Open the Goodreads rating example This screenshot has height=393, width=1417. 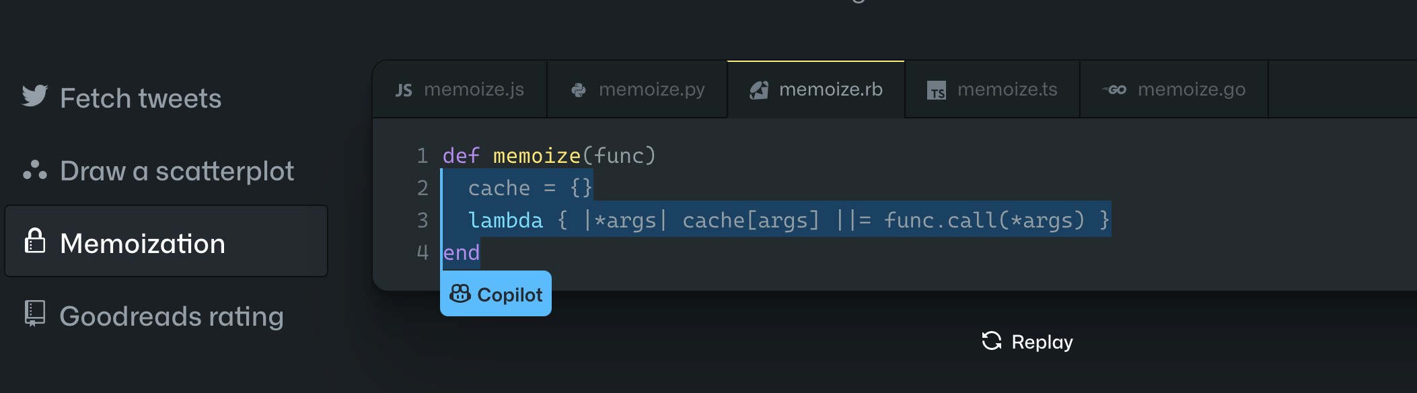[x=153, y=316]
